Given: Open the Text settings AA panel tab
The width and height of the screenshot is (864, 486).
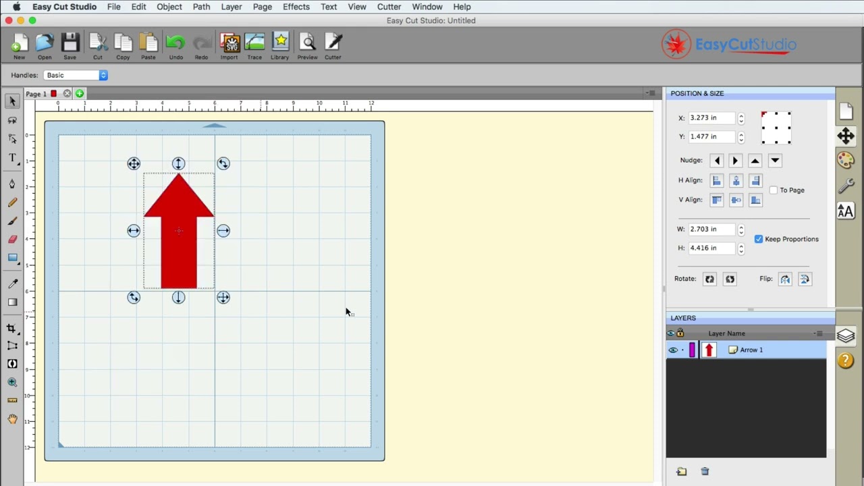Looking at the screenshot, I should (x=846, y=211).
